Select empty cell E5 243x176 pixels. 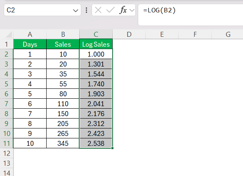point(162,84)
